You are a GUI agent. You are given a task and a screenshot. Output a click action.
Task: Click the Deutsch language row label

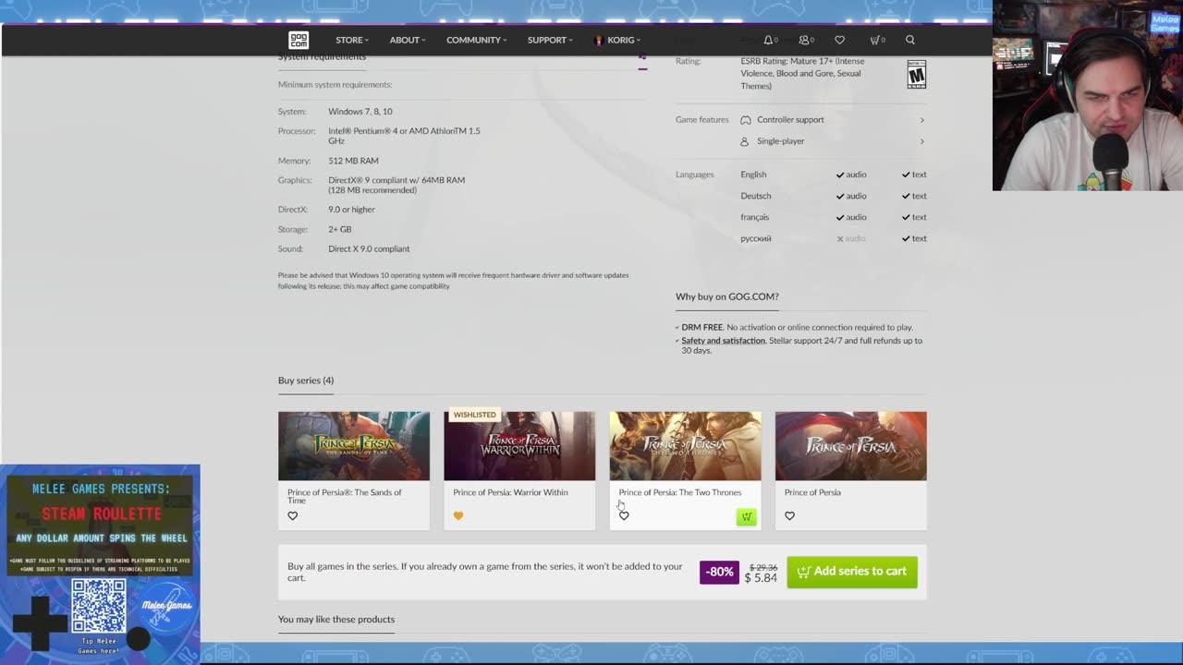756,196
